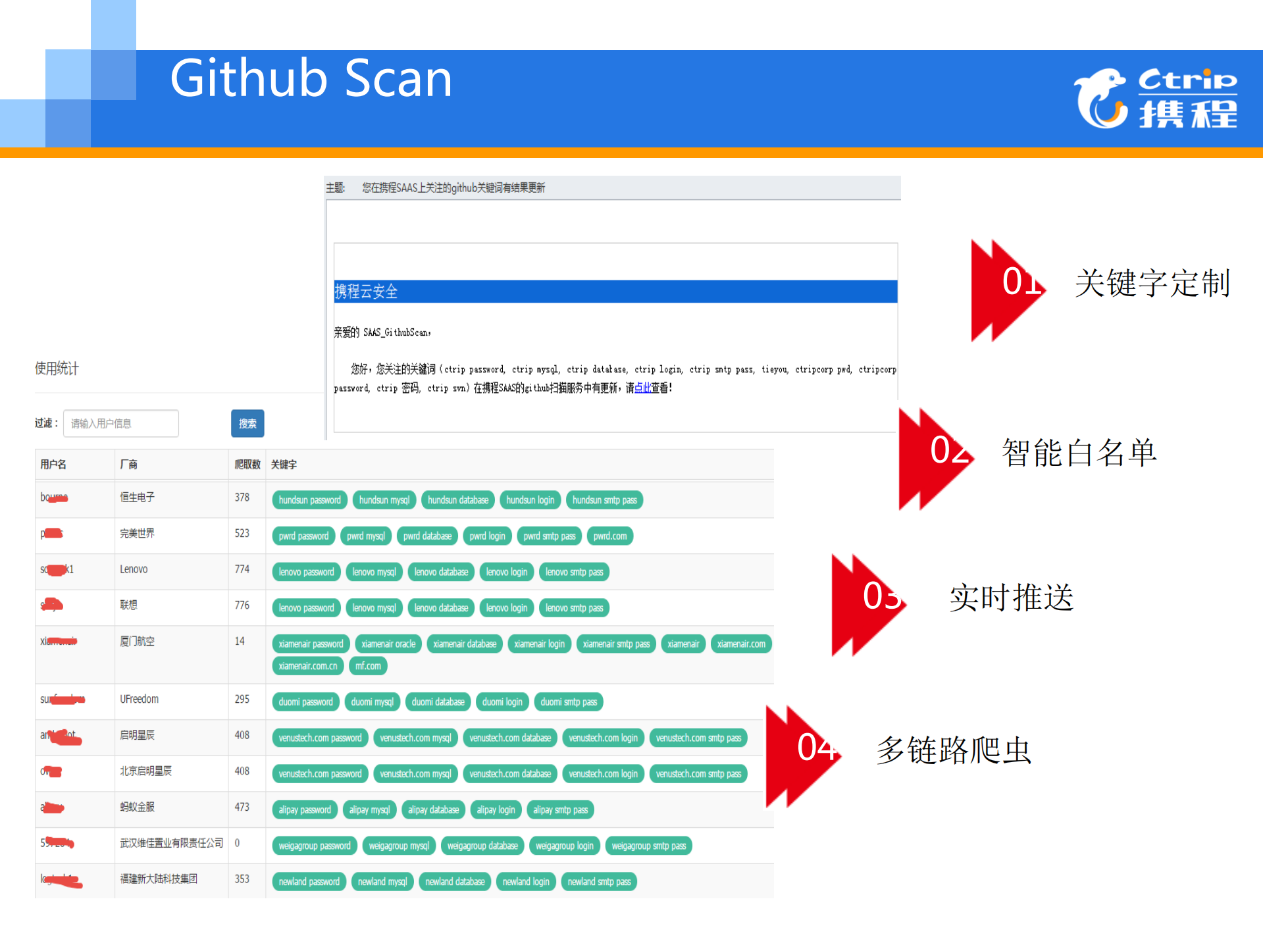Click the 搜索 search button
Image resolution: width=1263 pixels, height=947 pixels.
[x=247, y=423]
